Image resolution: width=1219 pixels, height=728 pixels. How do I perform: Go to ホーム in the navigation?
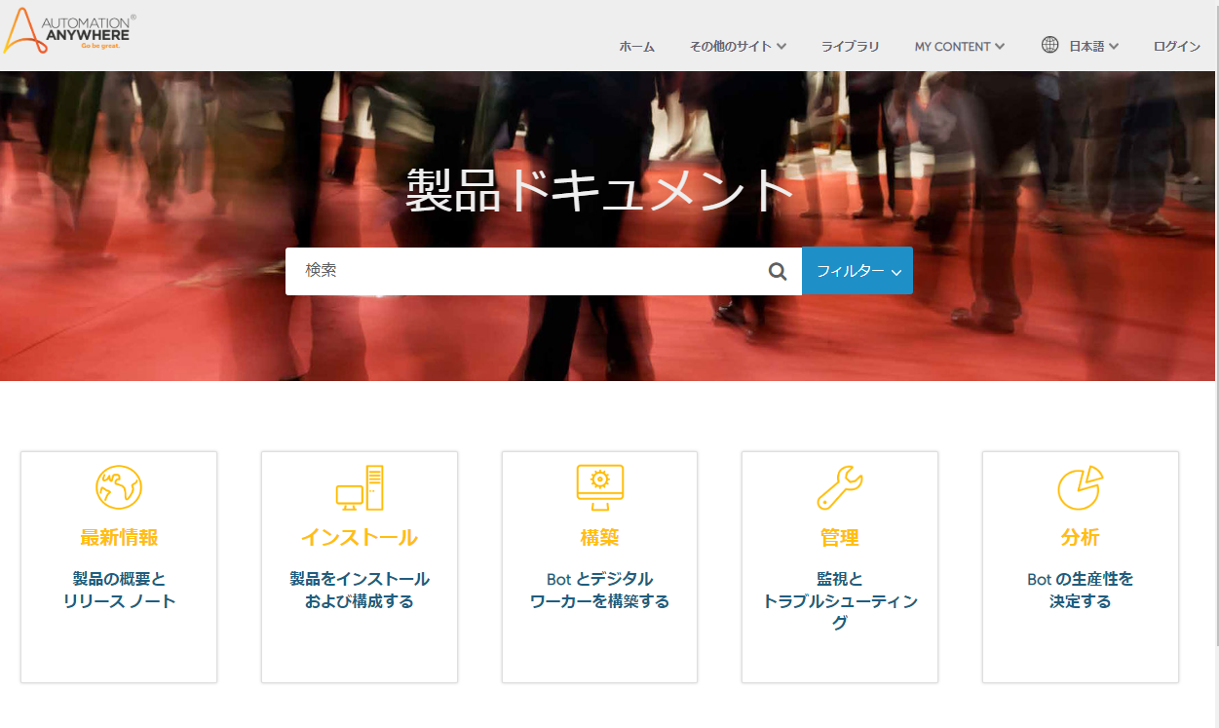[637, 46]
